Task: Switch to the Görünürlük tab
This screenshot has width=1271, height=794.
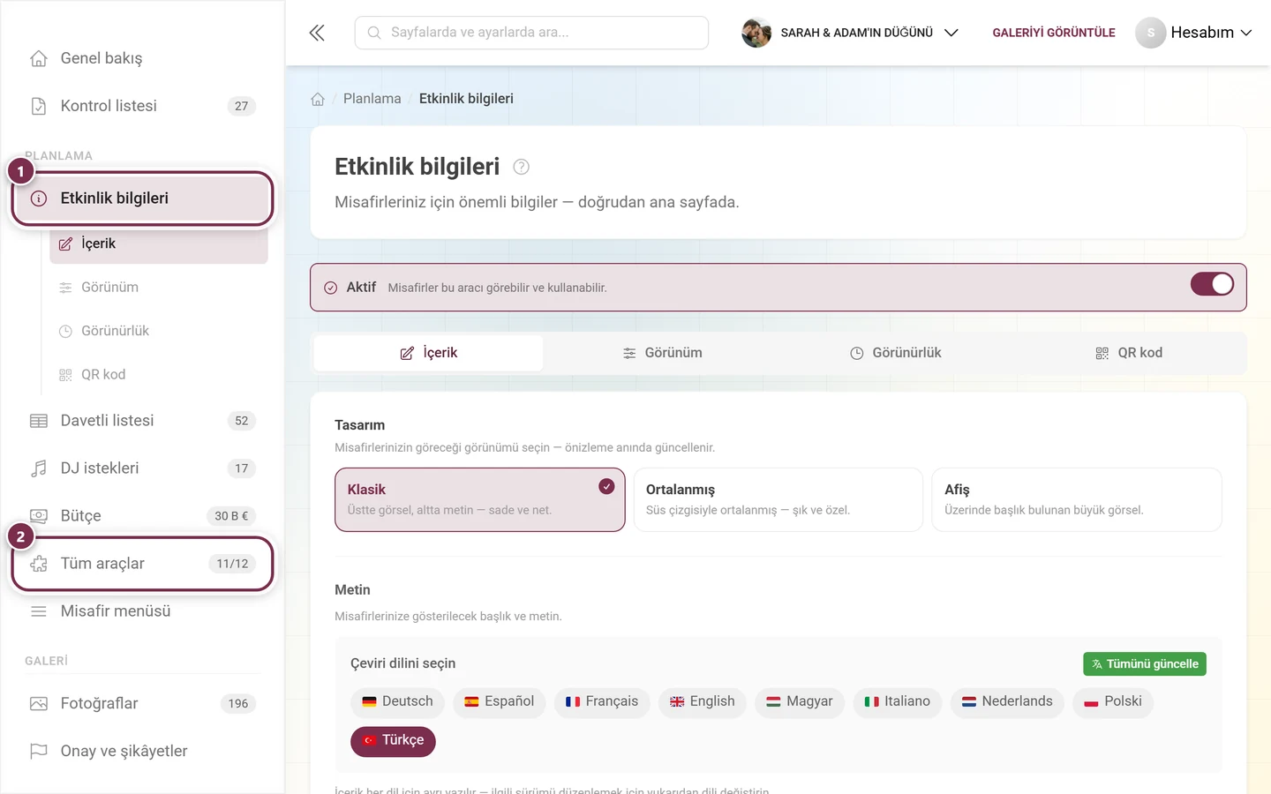Action: tap(896, 353)
